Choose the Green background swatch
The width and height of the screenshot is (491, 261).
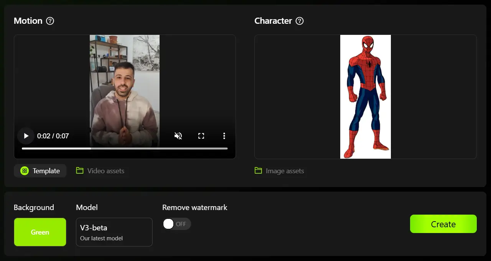40,232
